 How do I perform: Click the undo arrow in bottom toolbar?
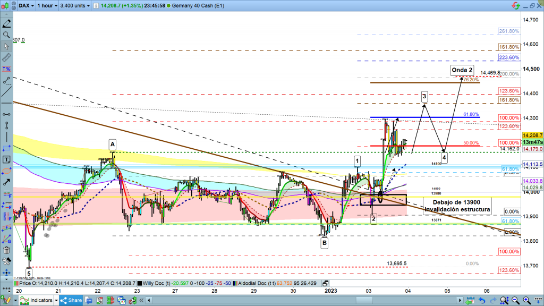click(x=481, y=300)
